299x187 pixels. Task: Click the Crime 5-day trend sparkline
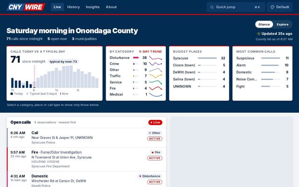tap(156, 64)
